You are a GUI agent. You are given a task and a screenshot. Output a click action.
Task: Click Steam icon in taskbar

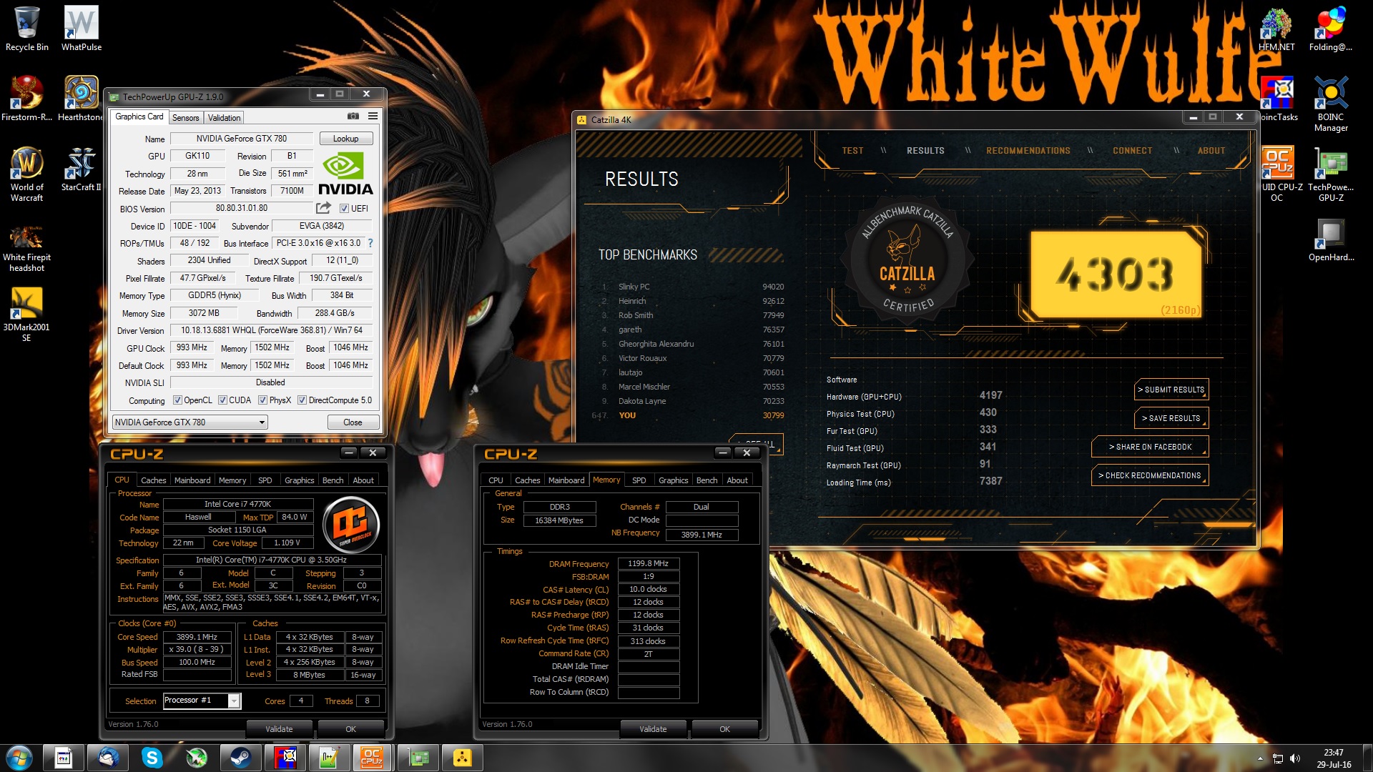coord(241,758)
